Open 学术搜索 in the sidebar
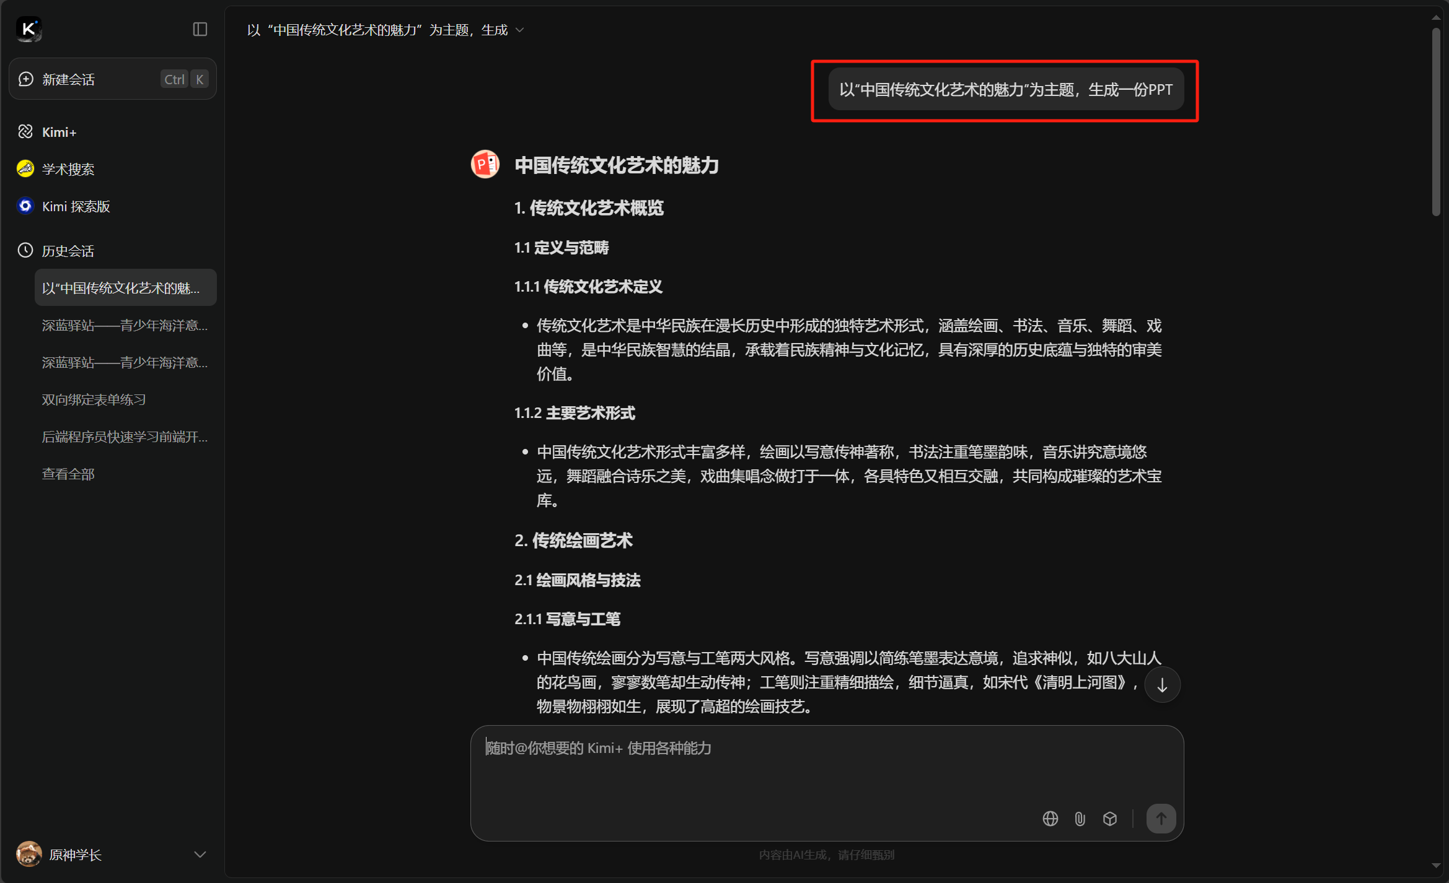This screenshot has width=1449, height=883. (68, 169)
